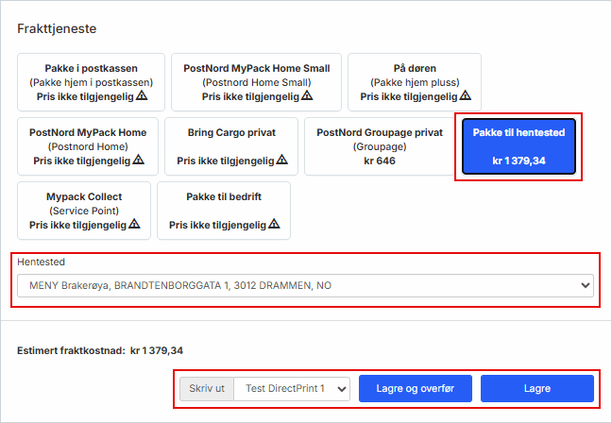Click warning icon on Pakke til bedrift
Screen dimensions: 612x423
click(274, 225)
